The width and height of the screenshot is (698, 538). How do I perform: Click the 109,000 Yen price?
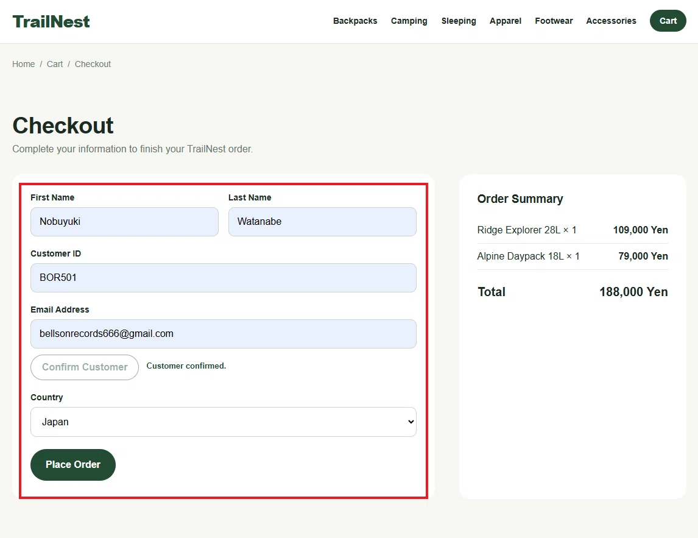[641, 230]
